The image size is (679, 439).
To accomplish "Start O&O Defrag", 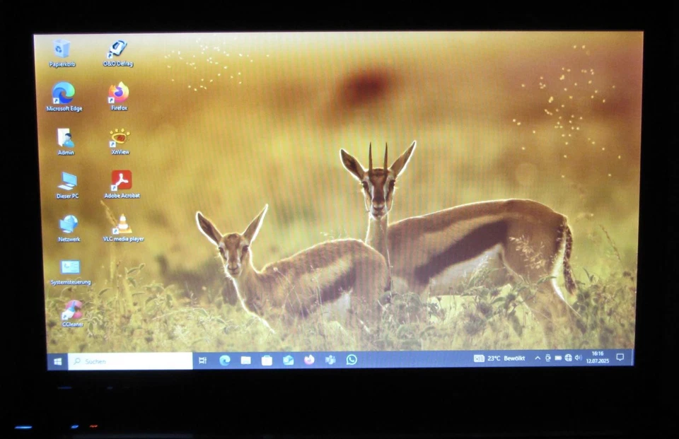I will [x=117, y=48].
